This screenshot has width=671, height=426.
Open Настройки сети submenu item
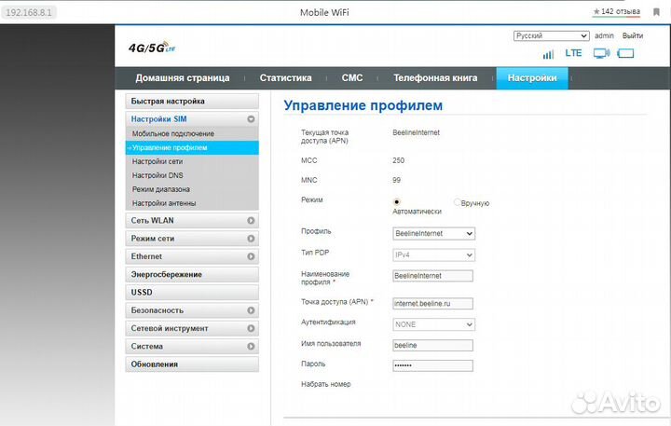pyautogui.click(x=192, y=161)
